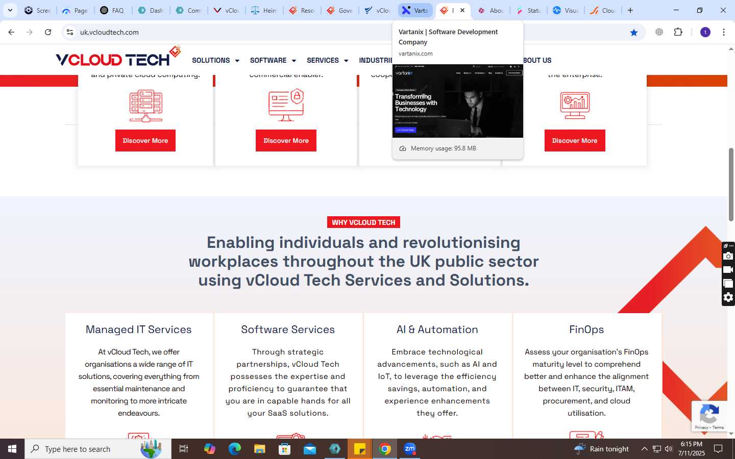Screen dimensions: 735x459
Task: Reload the current page
Action: click(x=48, y=32)
